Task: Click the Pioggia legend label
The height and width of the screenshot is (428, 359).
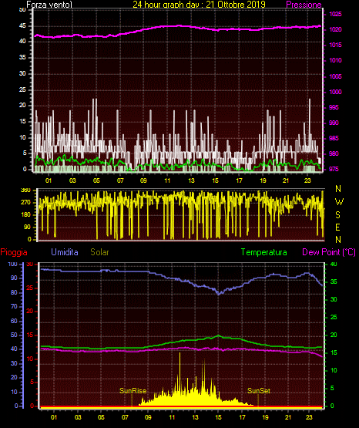Action: pyautogui.click(x=14, y=252)
